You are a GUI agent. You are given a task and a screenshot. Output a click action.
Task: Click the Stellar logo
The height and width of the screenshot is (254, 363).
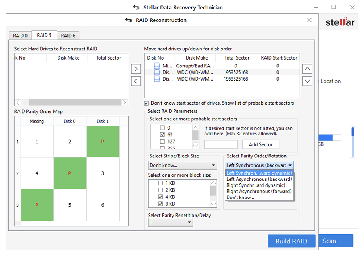tap(340, 22)
